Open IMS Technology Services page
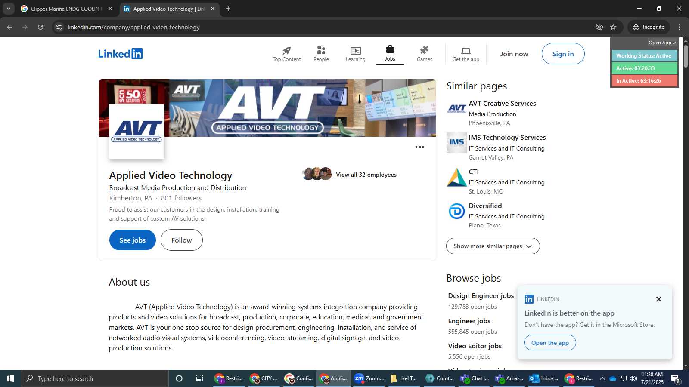Image resolution: width=689 pixels, height=387 pixels. pyautogui.click(x=507, y=138)
